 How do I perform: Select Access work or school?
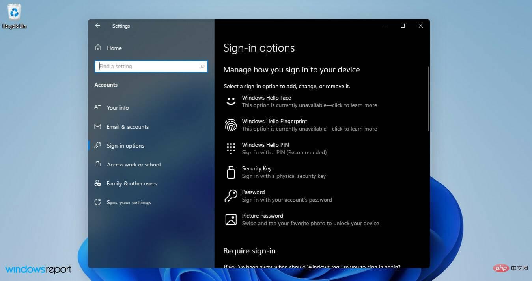click(x=133, y=165)
